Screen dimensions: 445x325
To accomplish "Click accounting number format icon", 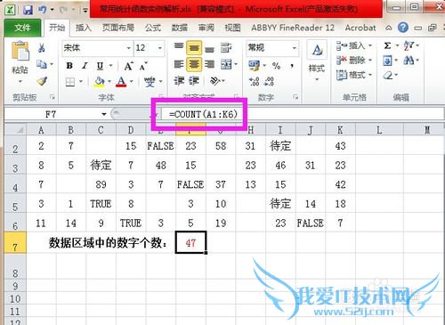I will point(255,66).
